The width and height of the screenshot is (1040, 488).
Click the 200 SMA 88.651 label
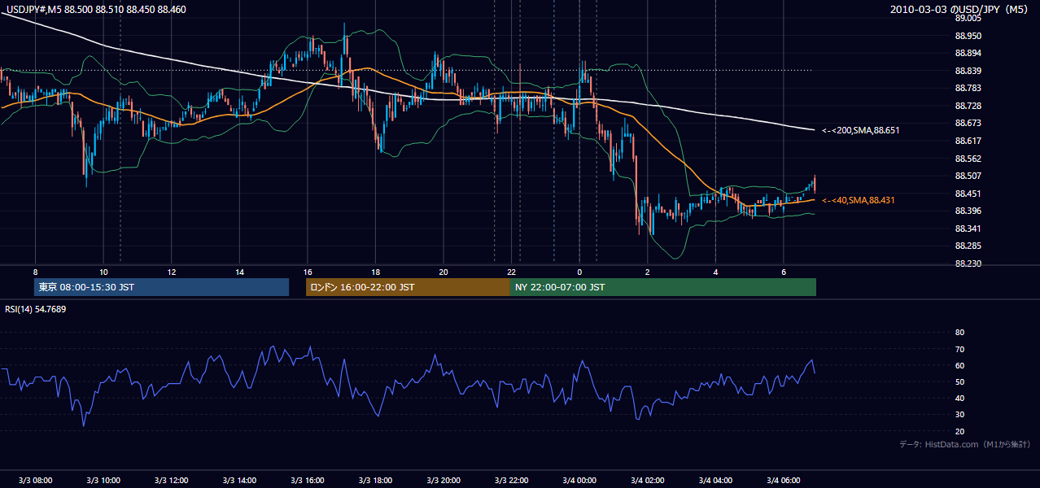click(861, 130)
